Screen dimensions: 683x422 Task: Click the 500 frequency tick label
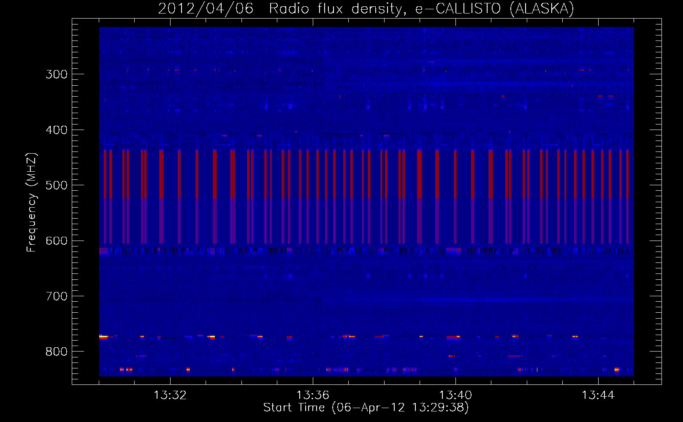(x=57, y=185)
